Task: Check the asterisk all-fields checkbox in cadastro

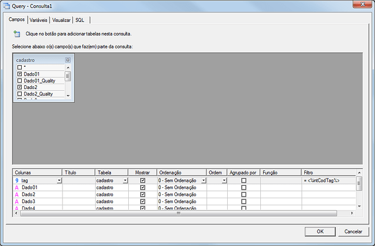Action: (20, 67)
